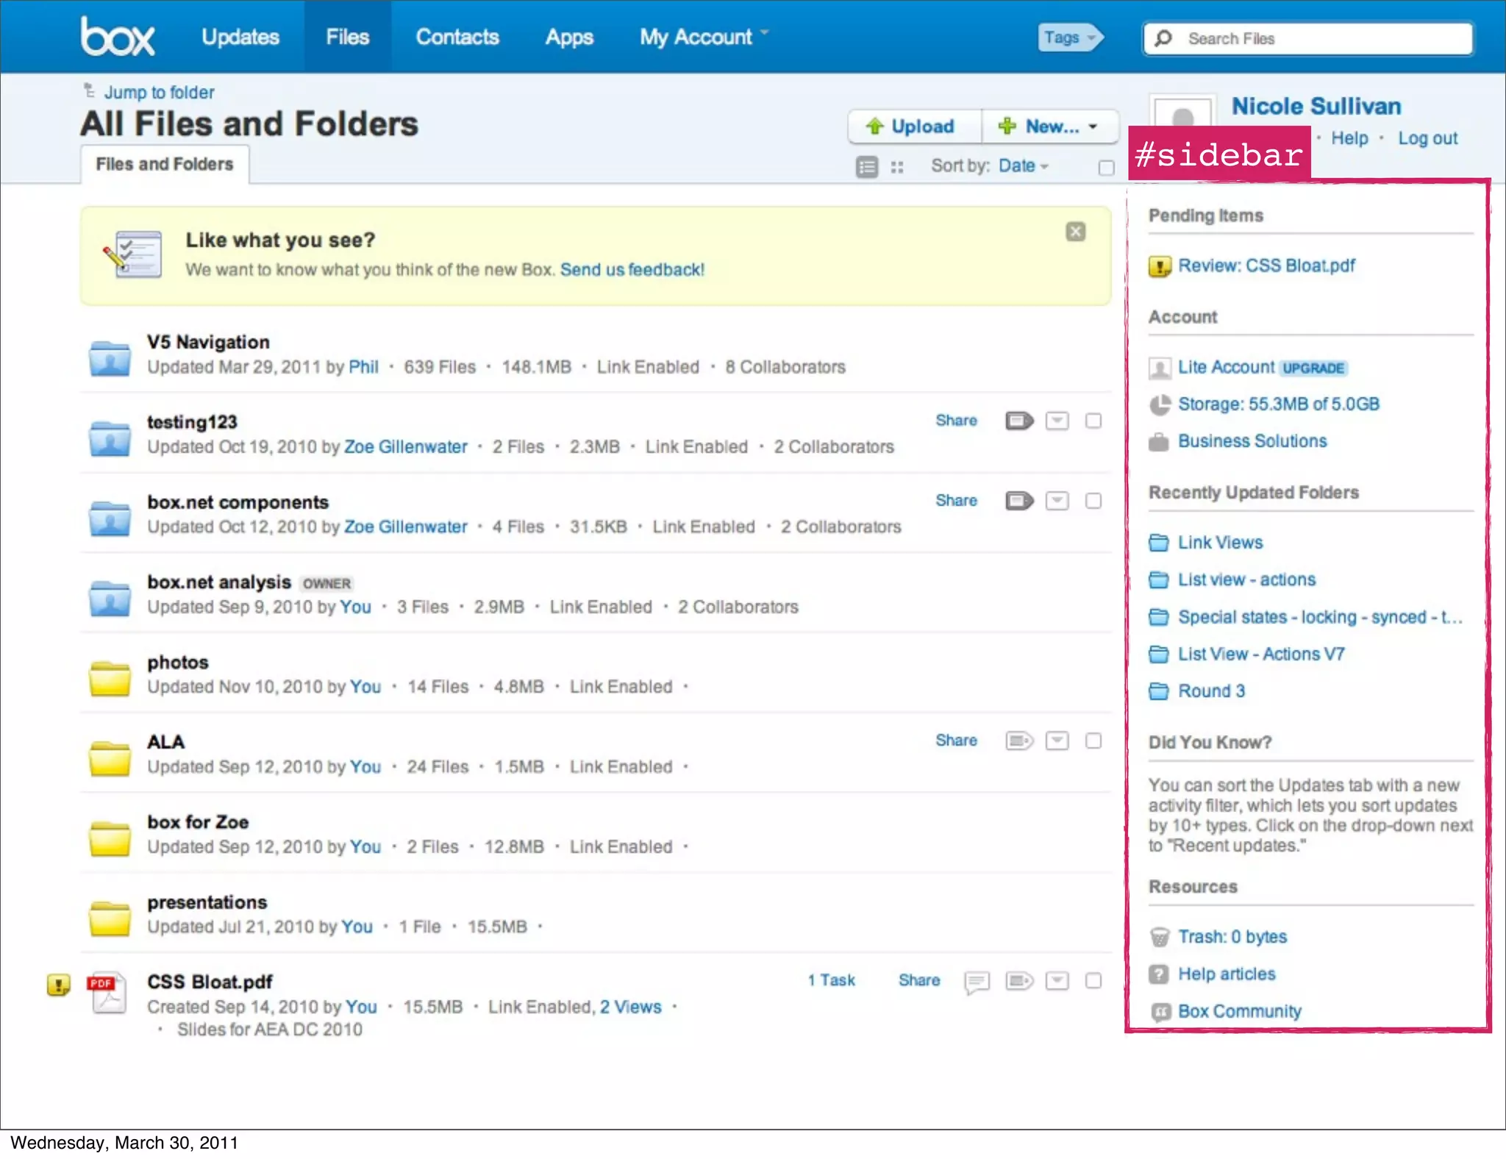Switch to list view icon

coord(867,167)
